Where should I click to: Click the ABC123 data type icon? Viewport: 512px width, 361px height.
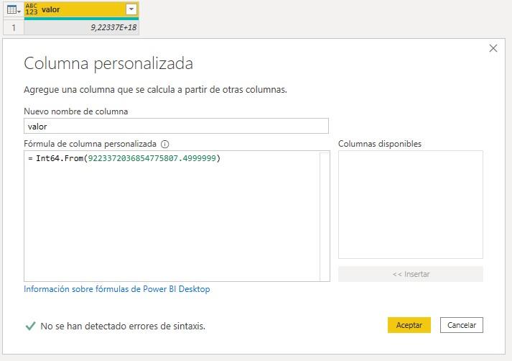32,9
